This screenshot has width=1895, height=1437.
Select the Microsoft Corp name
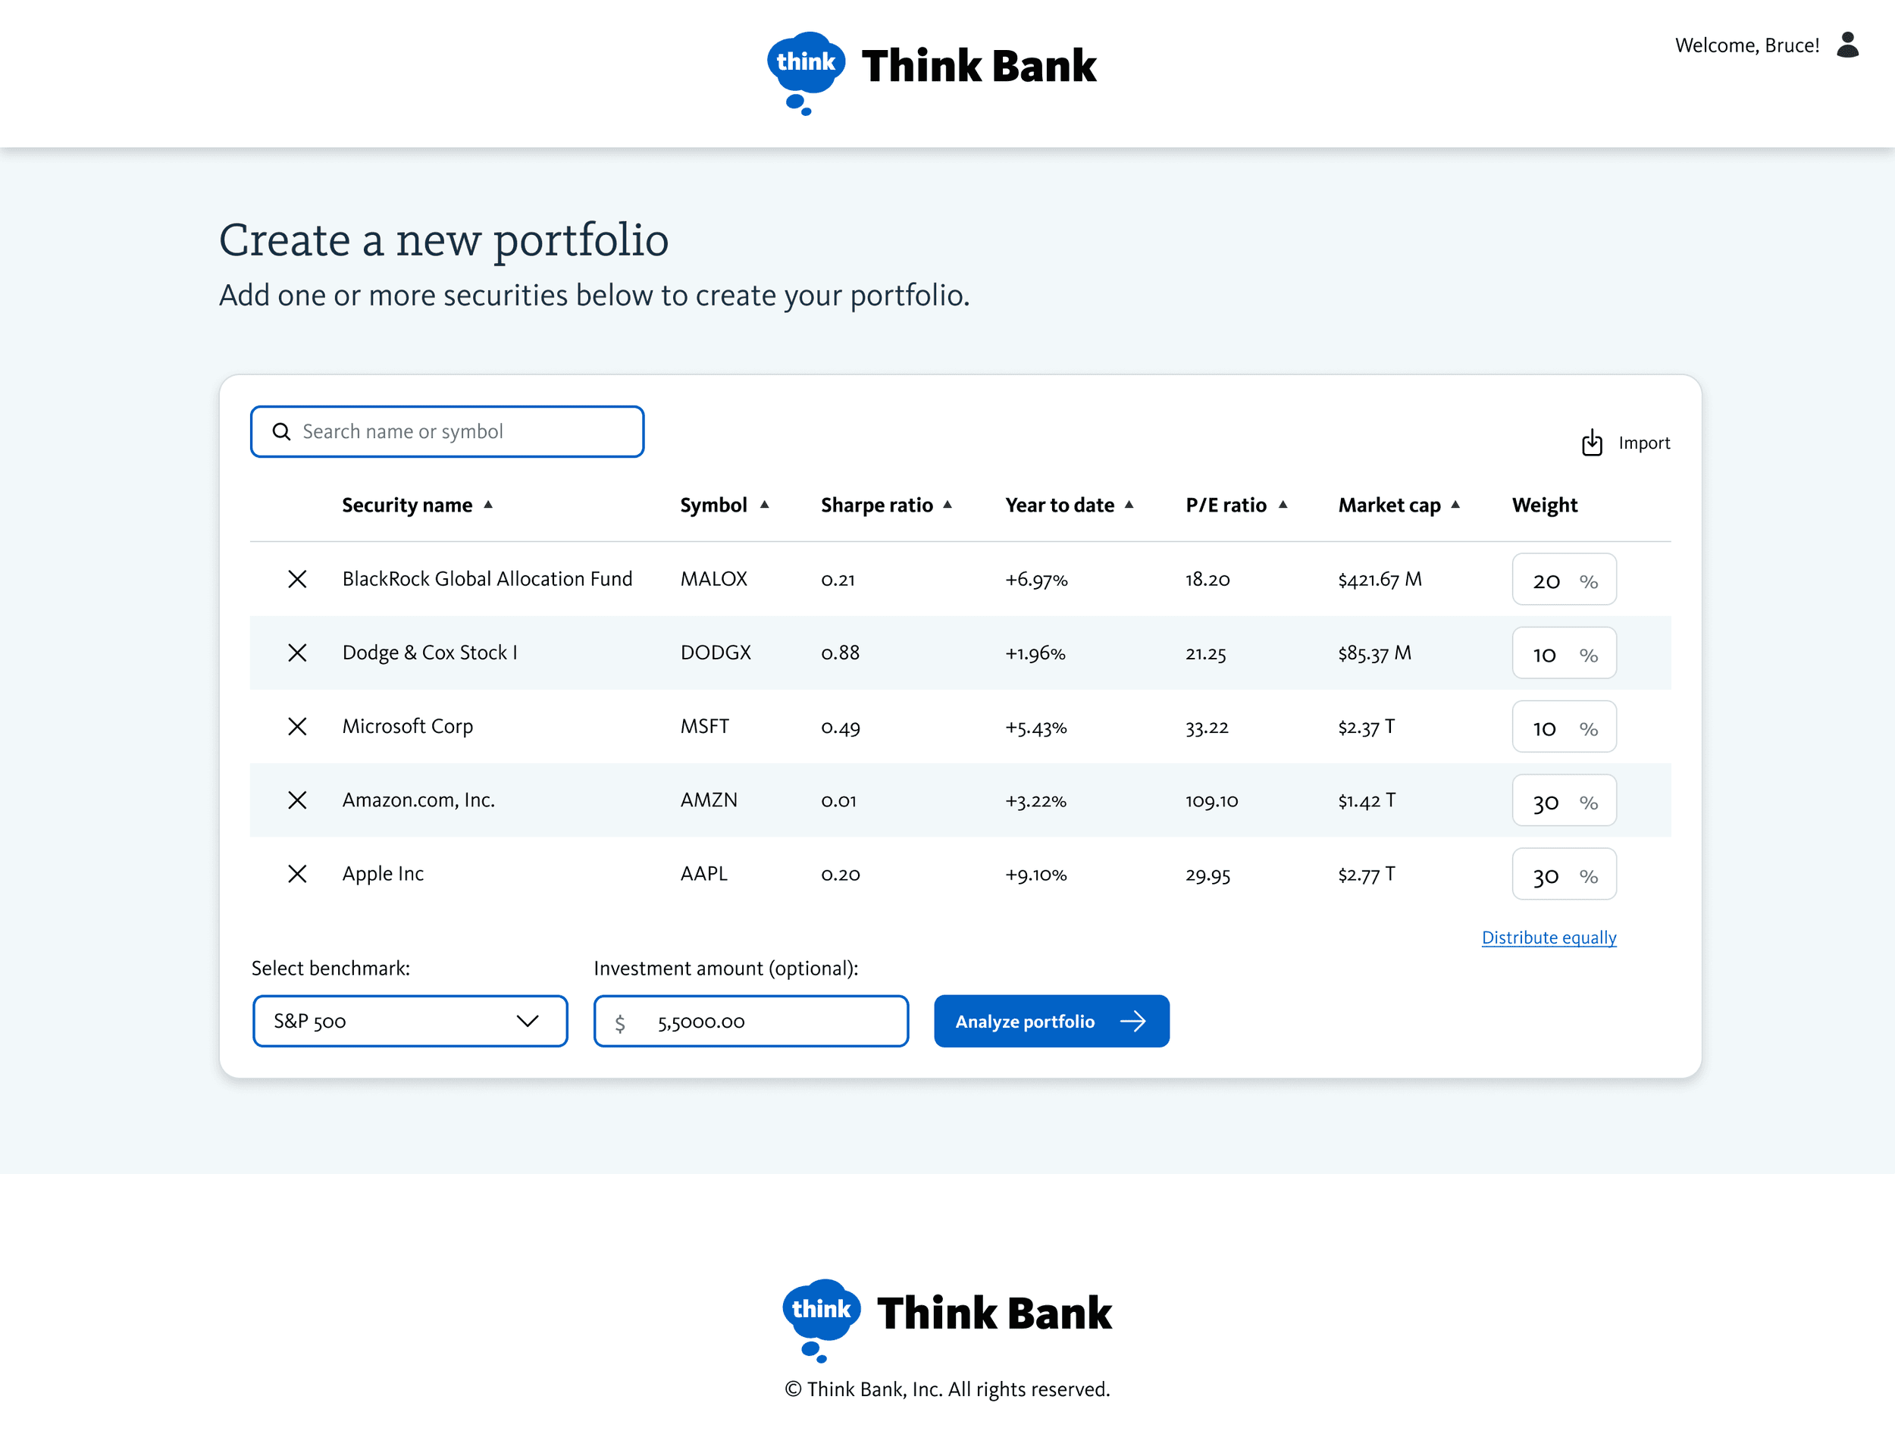coord(408,726)
